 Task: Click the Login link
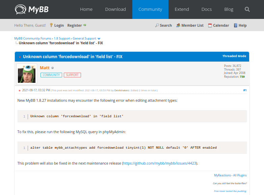pyautogui.click(x=59, y=25)
